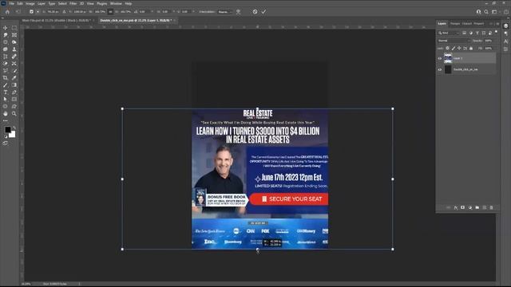Toggle Quick Mask mode icon
The height and width of the screenshot is (287, 511).
coord(6,143)
